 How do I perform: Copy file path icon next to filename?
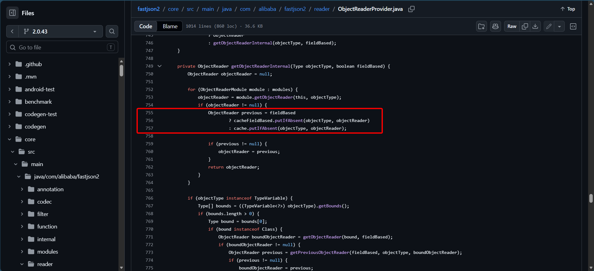pos(411,9)
